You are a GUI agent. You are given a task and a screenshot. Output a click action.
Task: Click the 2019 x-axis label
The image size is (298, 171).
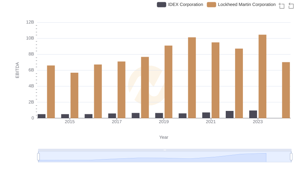[x=164, y=122]
